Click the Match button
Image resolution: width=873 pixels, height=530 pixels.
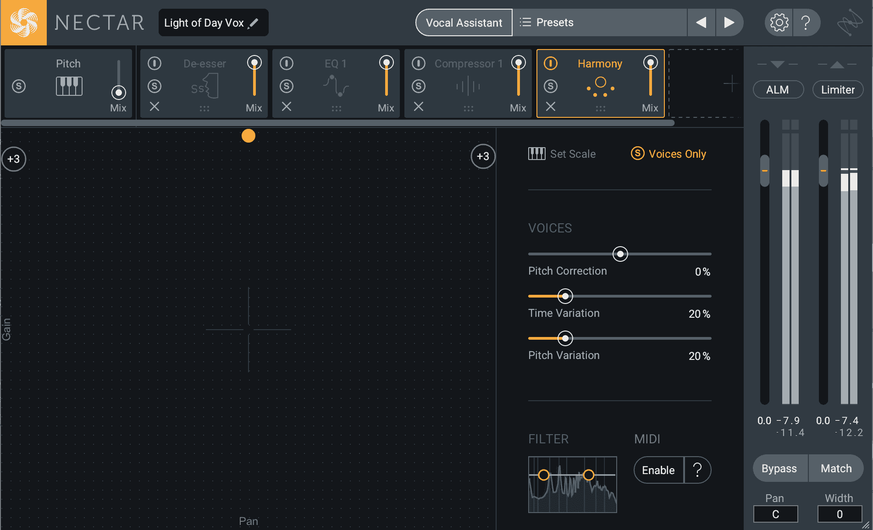[x=836, y=468]
